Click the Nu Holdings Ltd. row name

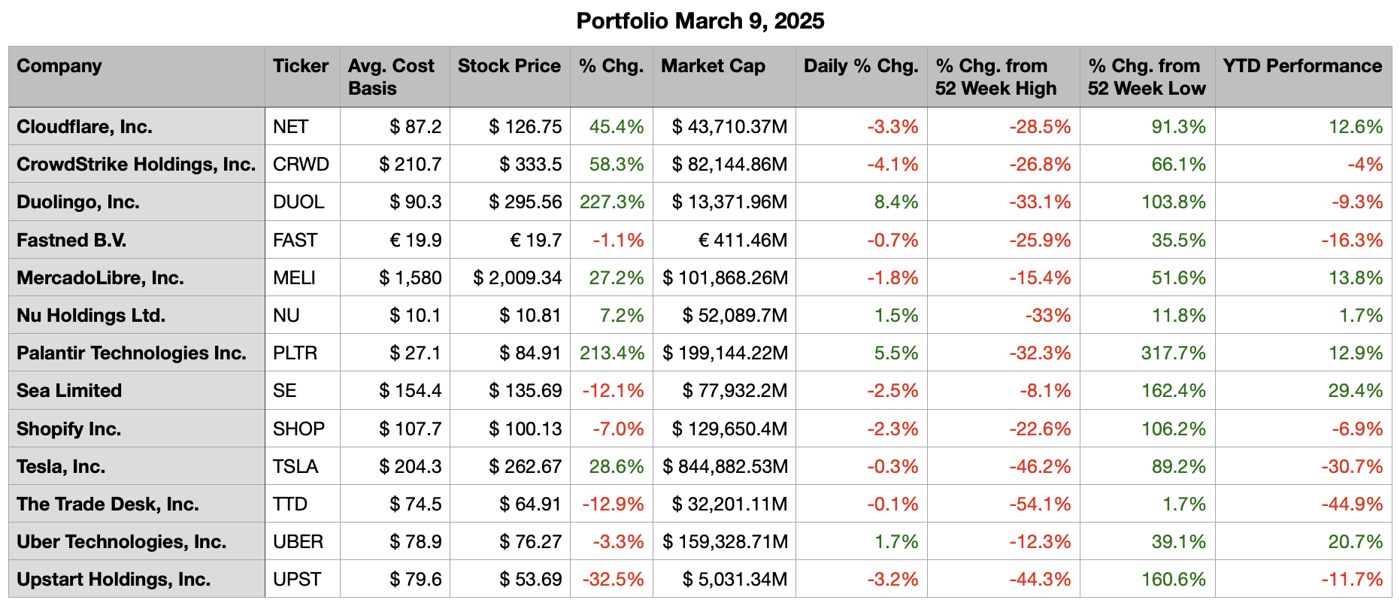[x=91, y=316]
